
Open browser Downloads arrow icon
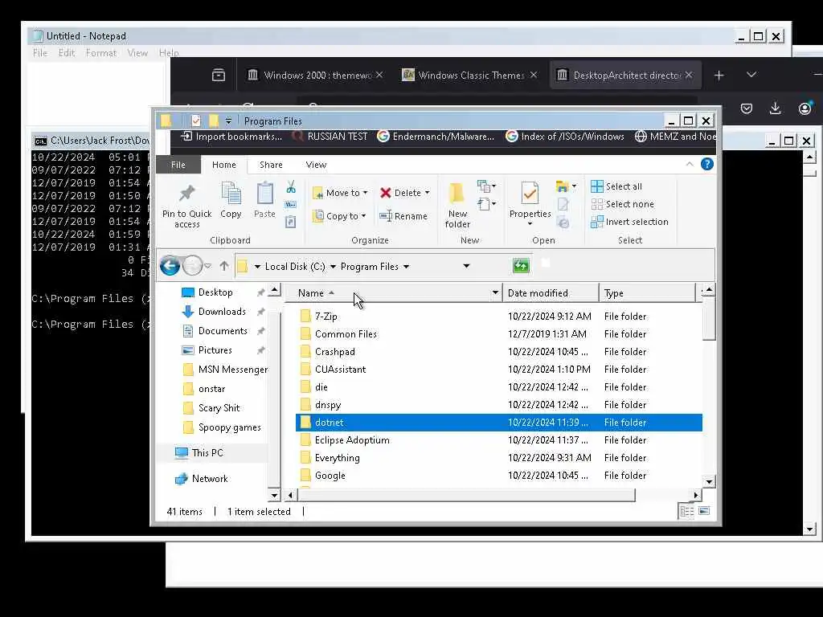tap(775, 108)
